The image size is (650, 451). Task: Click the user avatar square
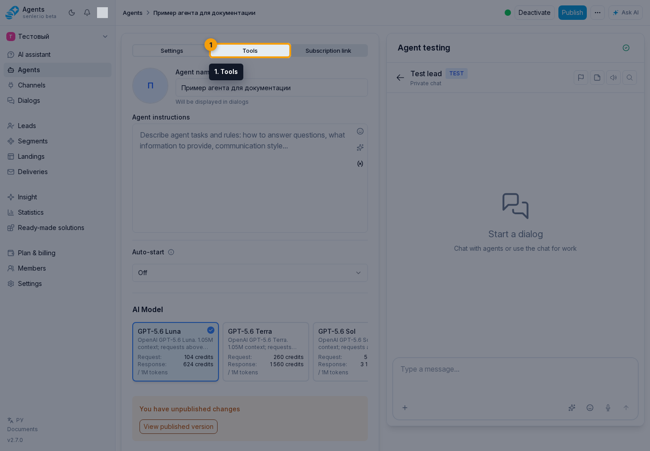point(102,13)
